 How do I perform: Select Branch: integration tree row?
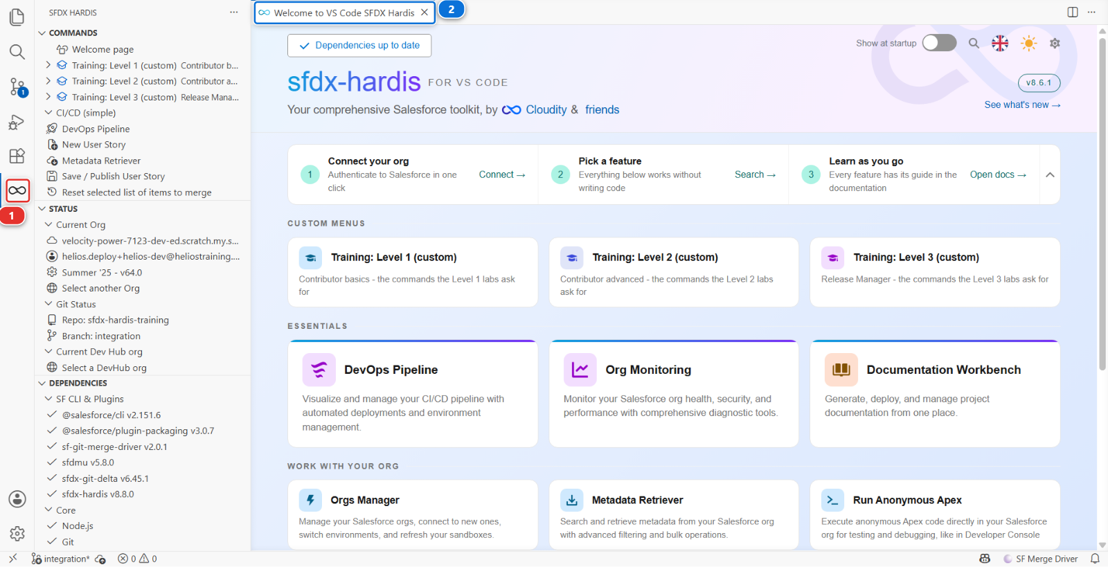click(143, 336)
